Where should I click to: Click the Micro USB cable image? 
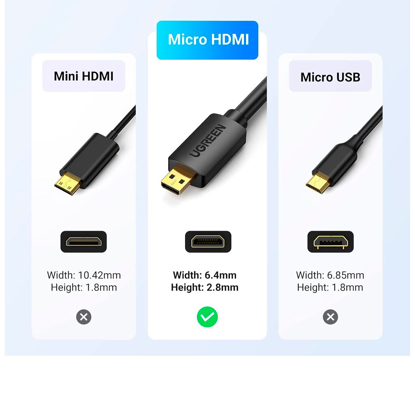pos(344,150)
